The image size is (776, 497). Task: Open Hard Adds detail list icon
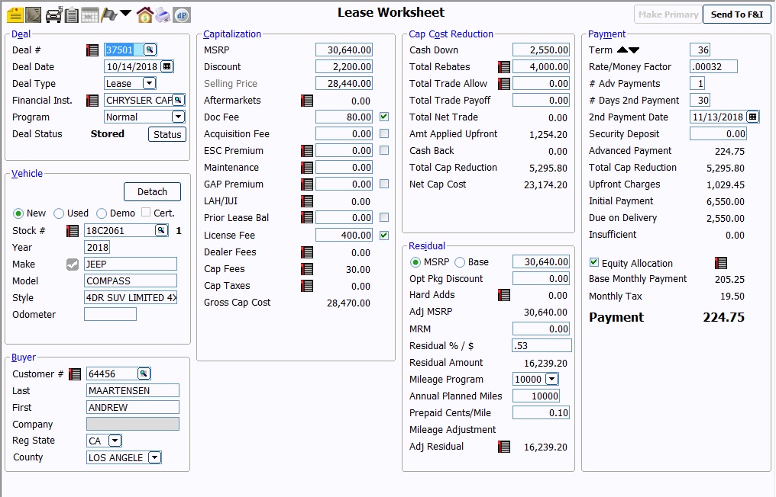[x=504, y=296]
